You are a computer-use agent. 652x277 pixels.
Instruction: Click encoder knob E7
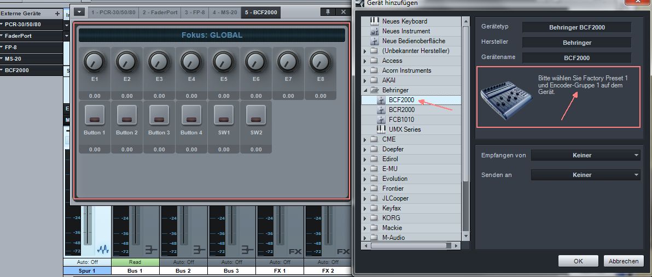click(288, 61)
